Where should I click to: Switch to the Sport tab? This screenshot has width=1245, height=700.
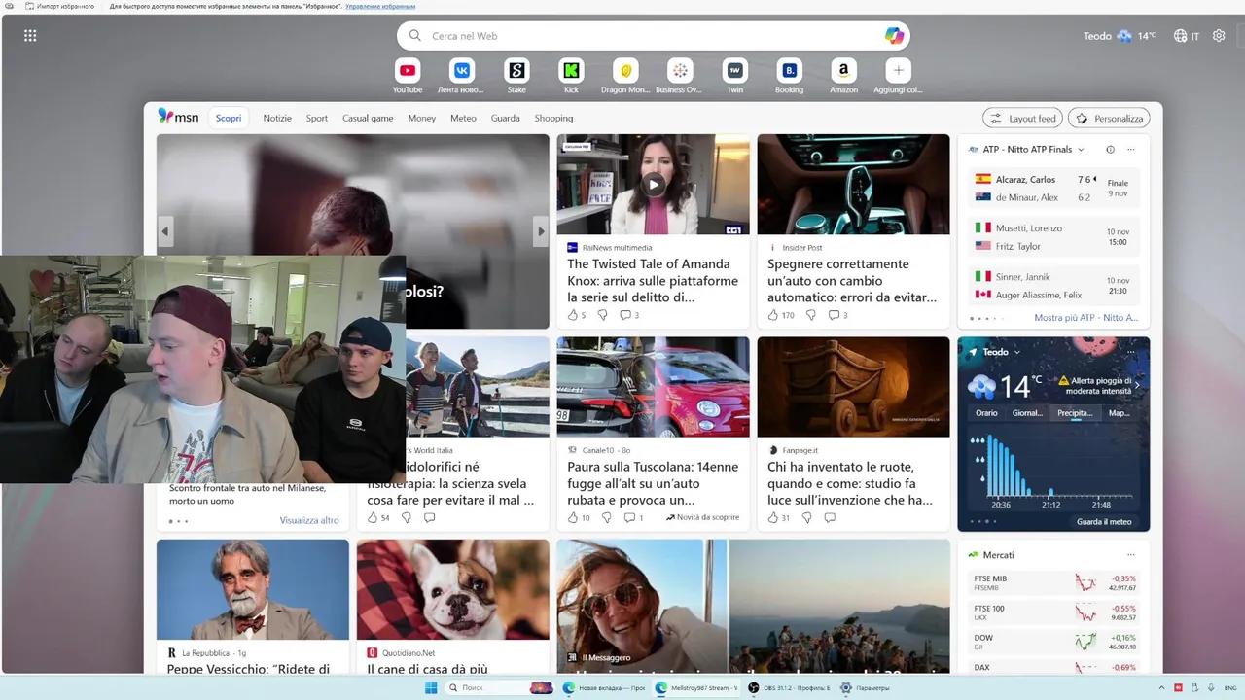317,118
